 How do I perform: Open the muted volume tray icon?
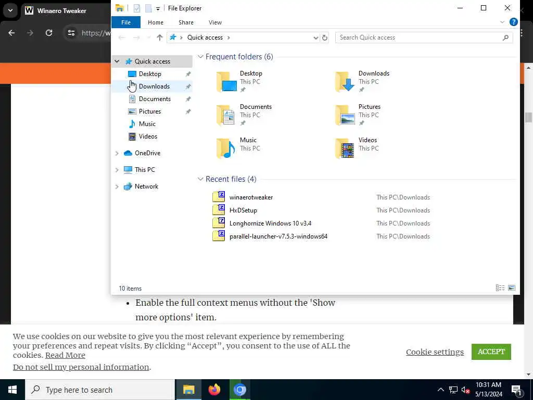(465, 390)
